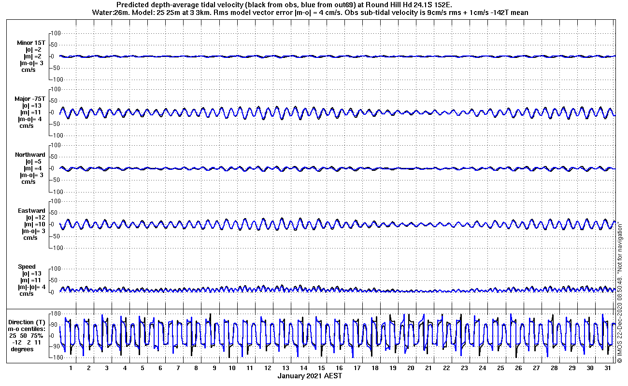Click day '31' on the date axis

point(607,368)
